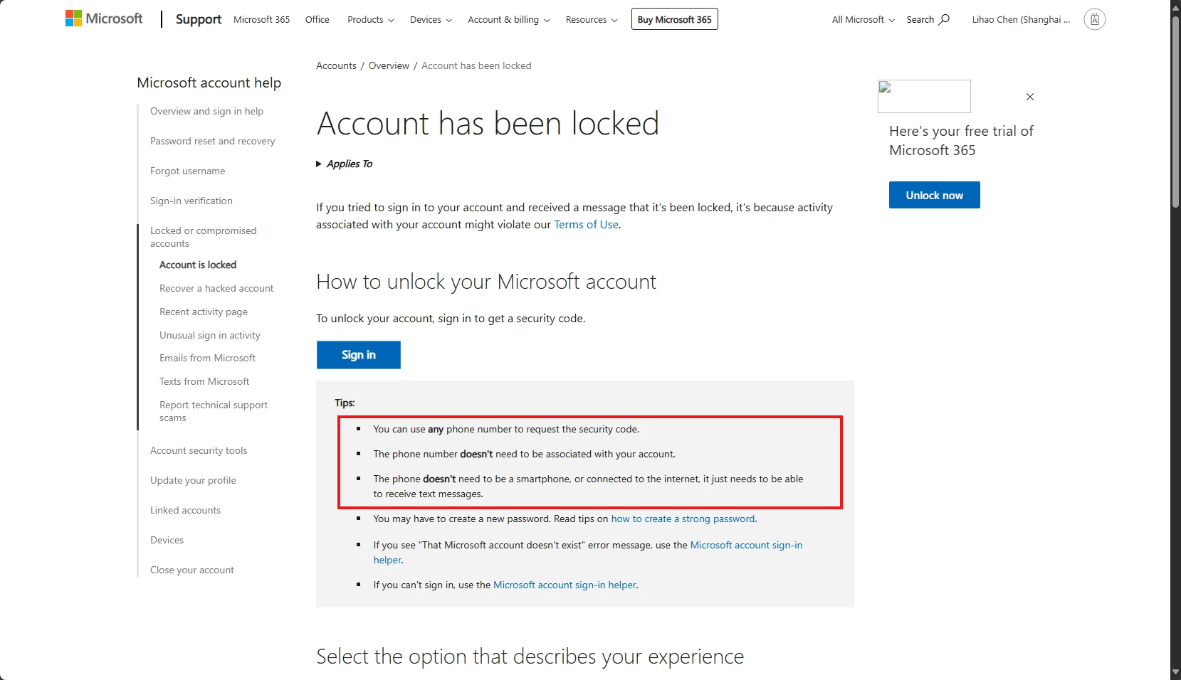Open the Terms of Use link
This screenshot has height=680, width=1181.
click(x=587, y=225)
